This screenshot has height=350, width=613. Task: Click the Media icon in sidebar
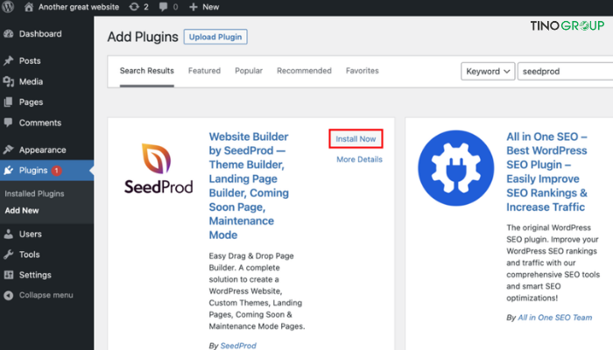pos(9,81)
